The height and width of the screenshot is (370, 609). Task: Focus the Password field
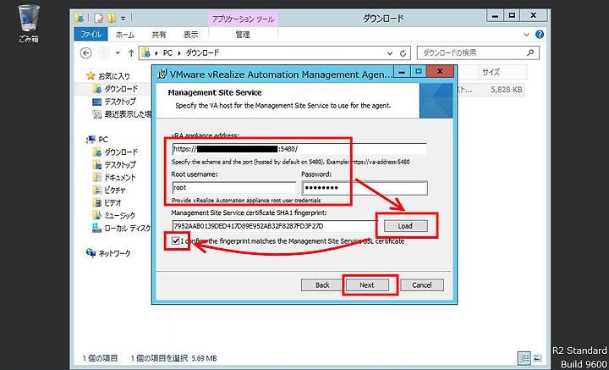365,188
